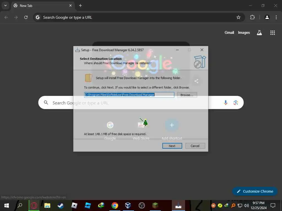Click Cancel in the Setup dialog
The height and width of the screenshot is (211, 282).
point(195,146)
